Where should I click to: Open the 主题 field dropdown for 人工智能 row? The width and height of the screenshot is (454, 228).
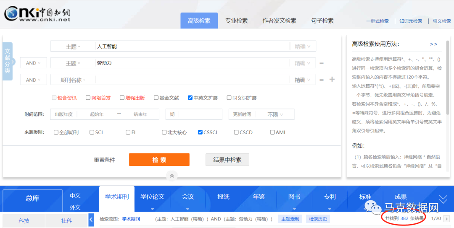(73, 47)
